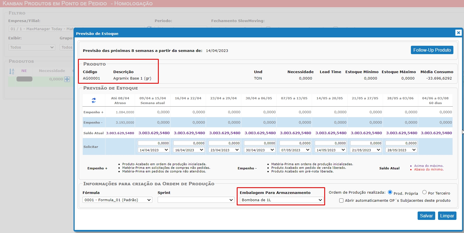Image resolution: width=464 pixels, height=233 pixels.
Task: Click the Acima do máximo legend text
Action: pyautogui.click(x=429, y=166)
